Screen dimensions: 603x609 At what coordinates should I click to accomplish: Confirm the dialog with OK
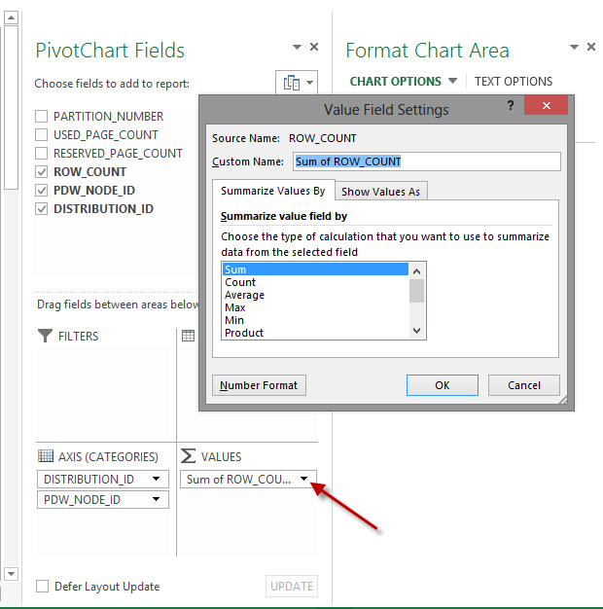pyautogui.click(x=442, y=385)
